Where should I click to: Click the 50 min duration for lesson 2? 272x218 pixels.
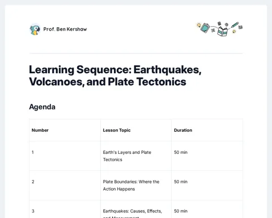[x=181, y=182]
